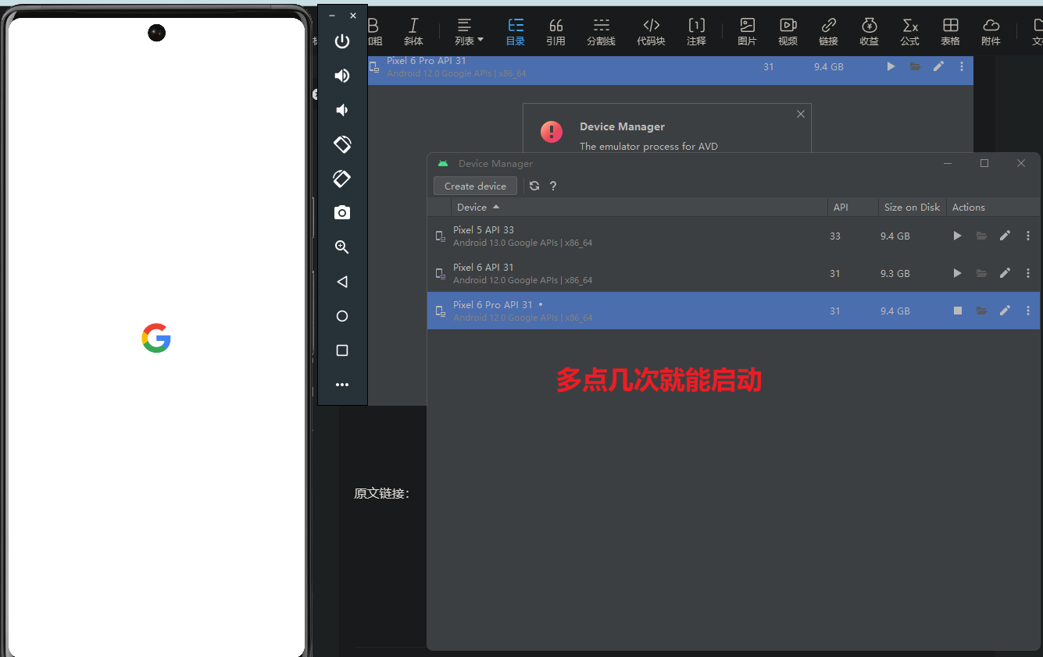Stop the running Pixel 6 Pro API 31
Screen dimensions: 1043x657
coord(957,311)
